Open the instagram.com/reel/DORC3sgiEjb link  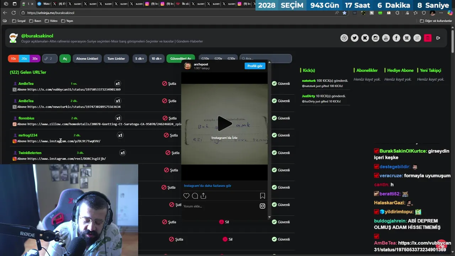(x=66, y=159)
